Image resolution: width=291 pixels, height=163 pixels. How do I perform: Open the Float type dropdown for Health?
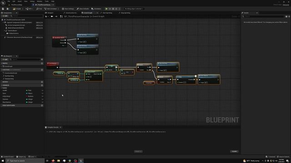[30, 91]
